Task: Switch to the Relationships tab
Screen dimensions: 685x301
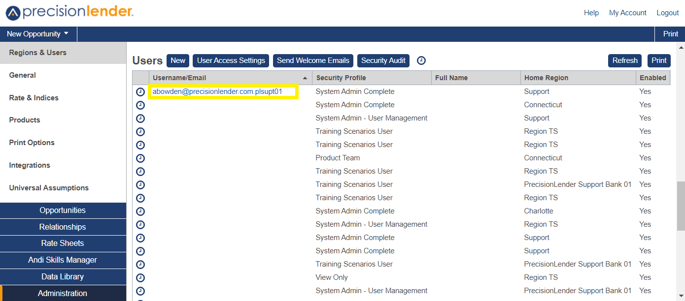Action: click(63, 227)
